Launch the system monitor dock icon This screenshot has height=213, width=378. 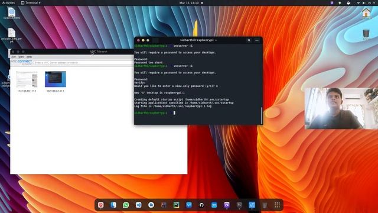[x=189, y=205]
